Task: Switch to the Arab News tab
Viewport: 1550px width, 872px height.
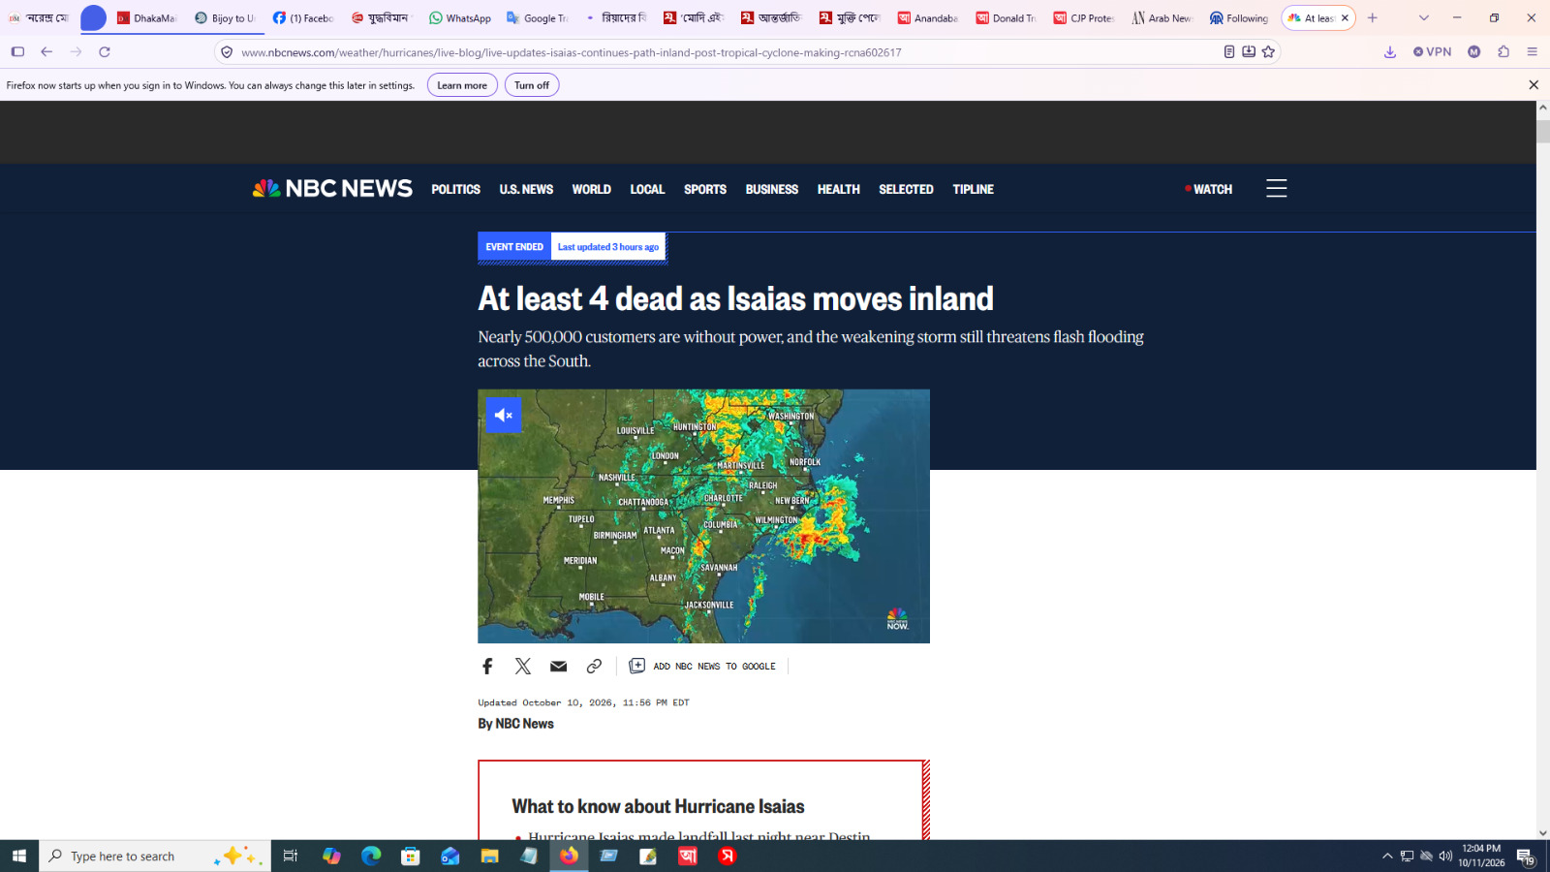Action: click(x=1162, y=18)
